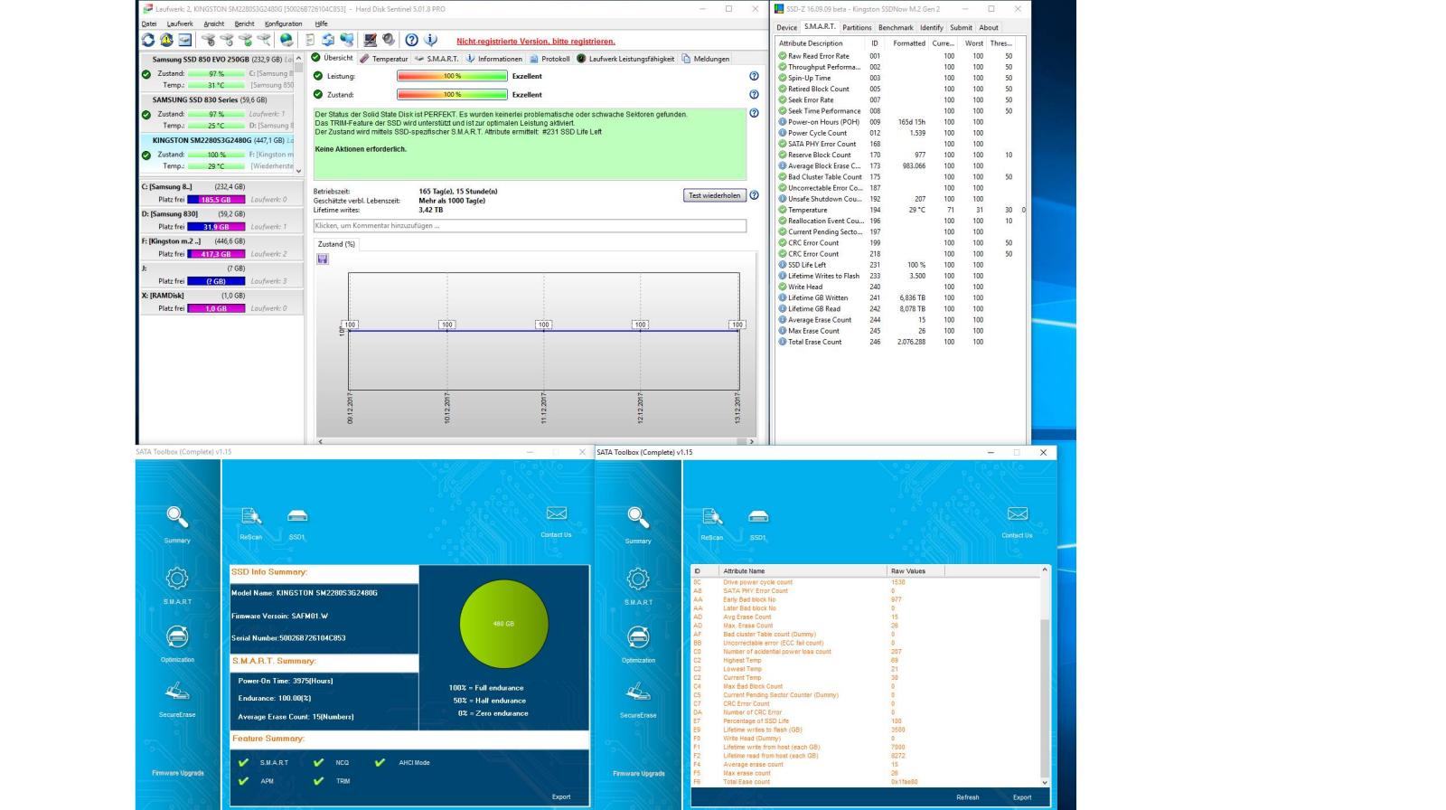Open S.M.A.R.T in right SATA Toolbox sidebar
Viewport: 1446px width, 810px height.
(638, 586)
